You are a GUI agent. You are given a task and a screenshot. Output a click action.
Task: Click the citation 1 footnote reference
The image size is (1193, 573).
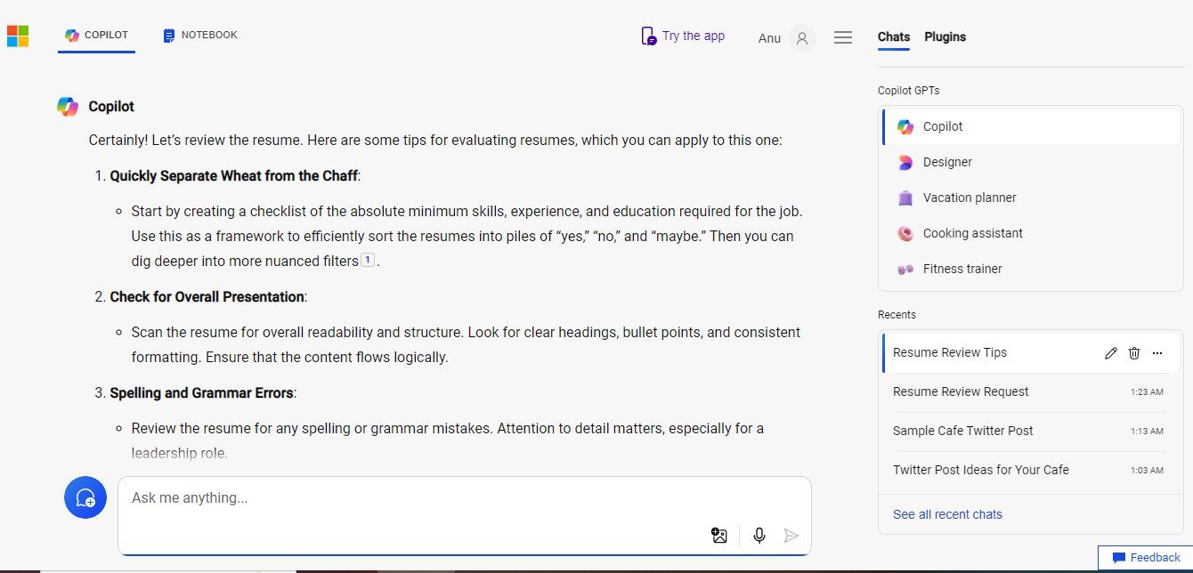(x=368, y=261)
